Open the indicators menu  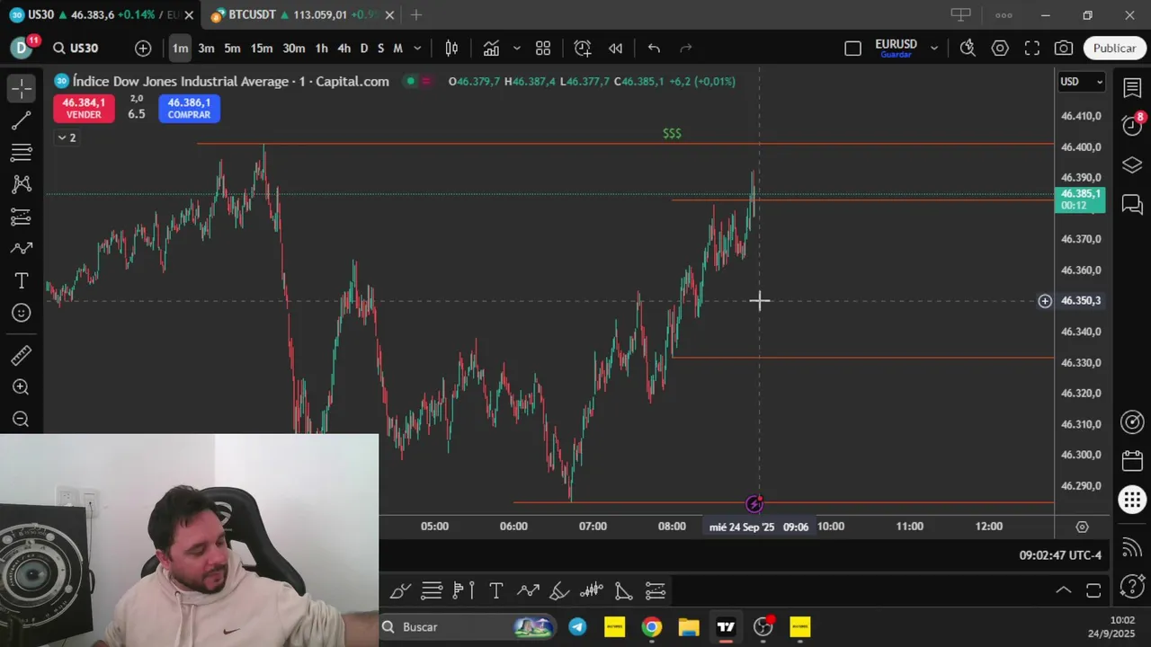coord(491,49)
